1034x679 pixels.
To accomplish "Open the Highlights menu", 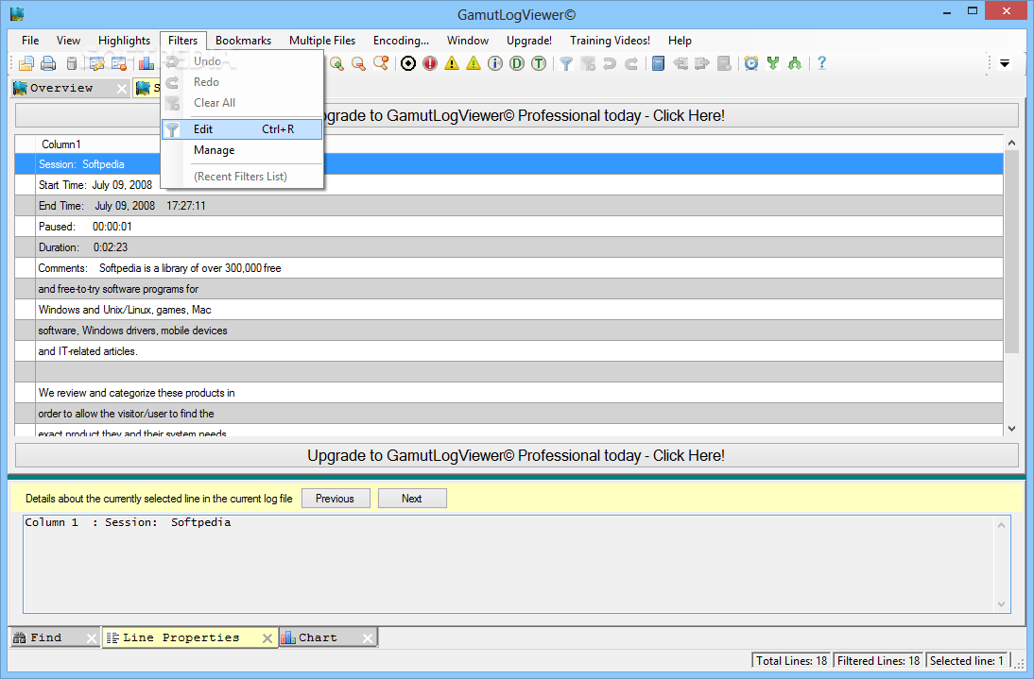I will click(x=124, y=41).
